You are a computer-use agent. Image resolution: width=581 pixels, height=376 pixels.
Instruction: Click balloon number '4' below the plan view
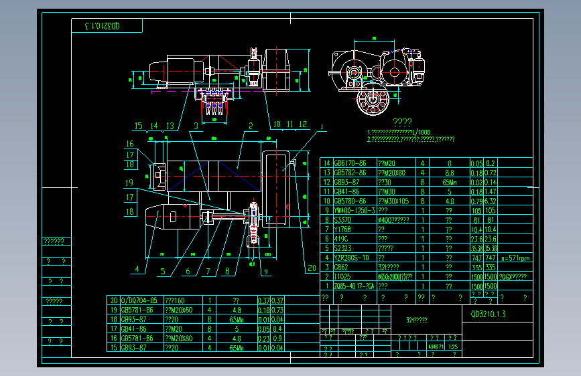(x=137, y=269)
